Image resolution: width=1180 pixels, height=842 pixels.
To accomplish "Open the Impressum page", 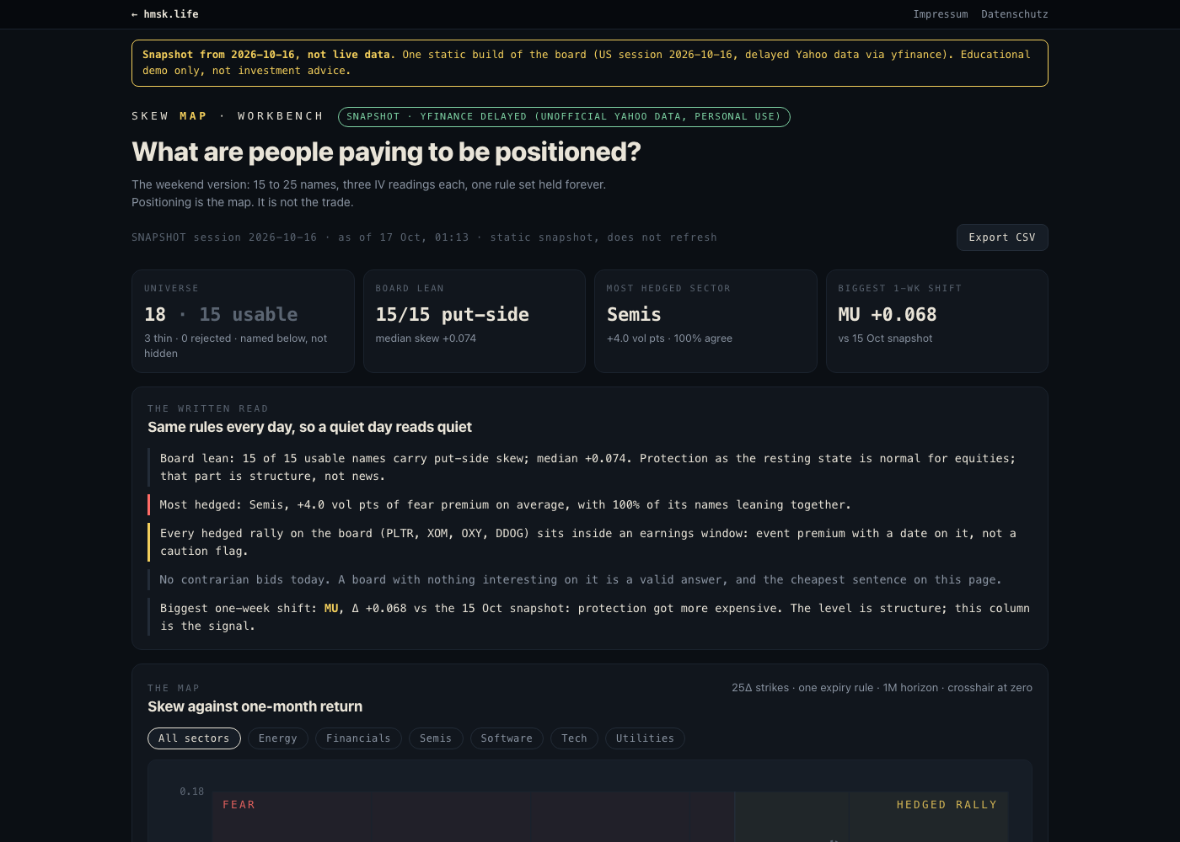I will pyautogui.click(x=941, y=14).
